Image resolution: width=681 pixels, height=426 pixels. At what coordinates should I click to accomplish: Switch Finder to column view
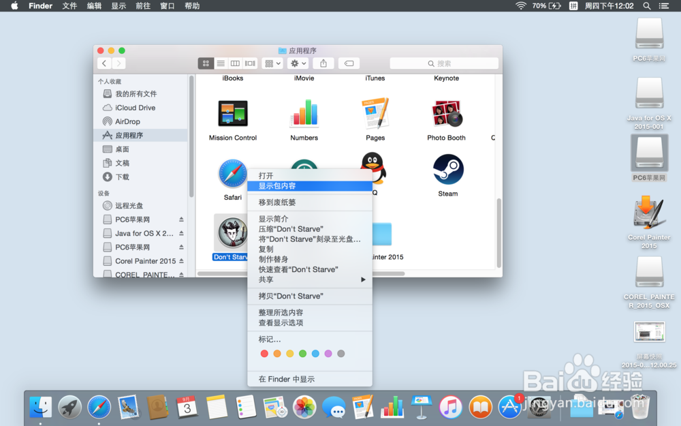235,63
